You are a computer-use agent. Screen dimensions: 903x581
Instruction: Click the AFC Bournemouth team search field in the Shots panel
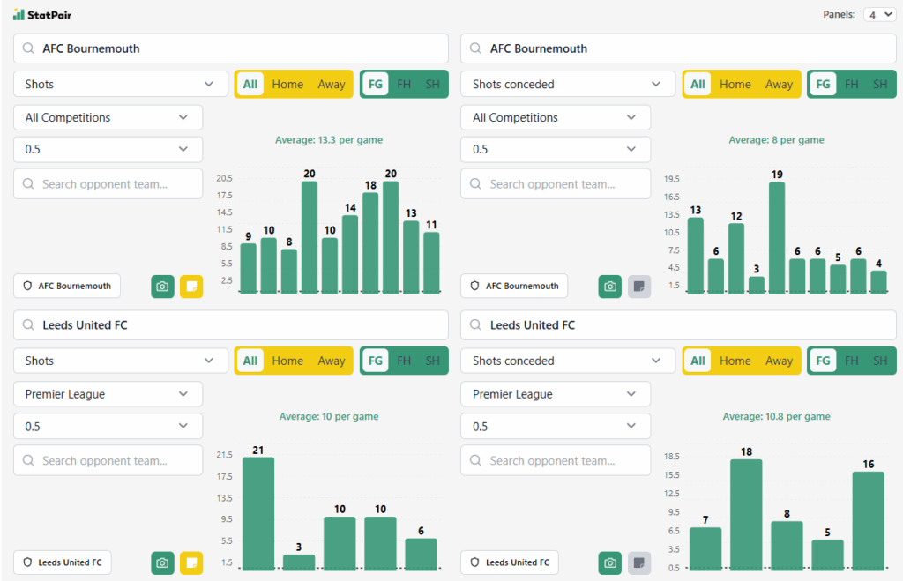[x=231, y=48]
